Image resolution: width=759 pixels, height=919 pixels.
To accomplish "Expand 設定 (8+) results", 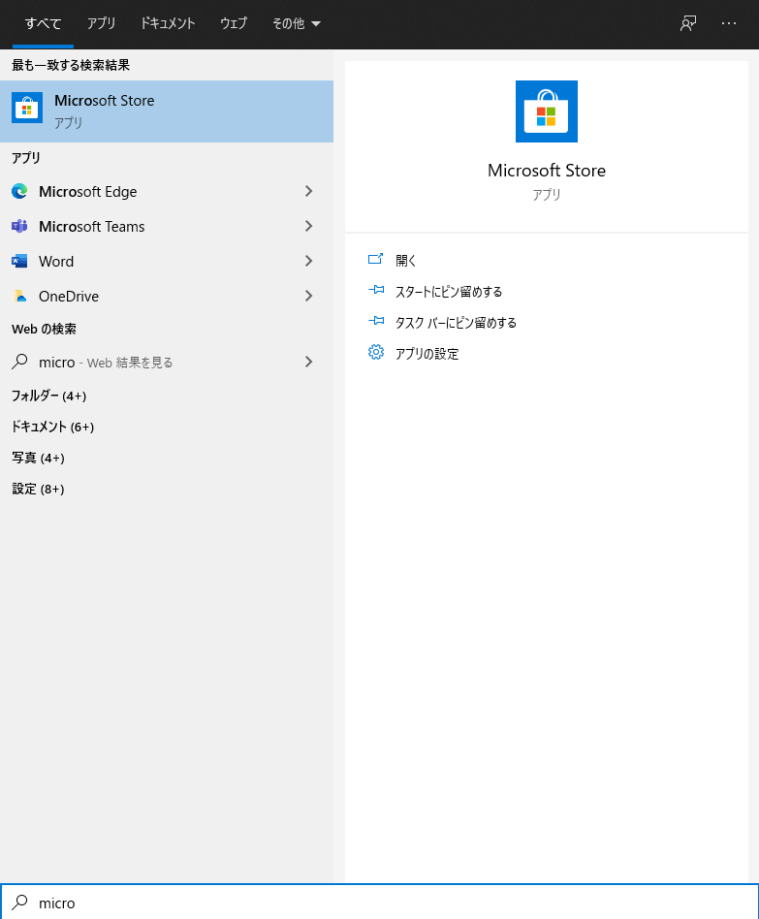I will [38, 489].
